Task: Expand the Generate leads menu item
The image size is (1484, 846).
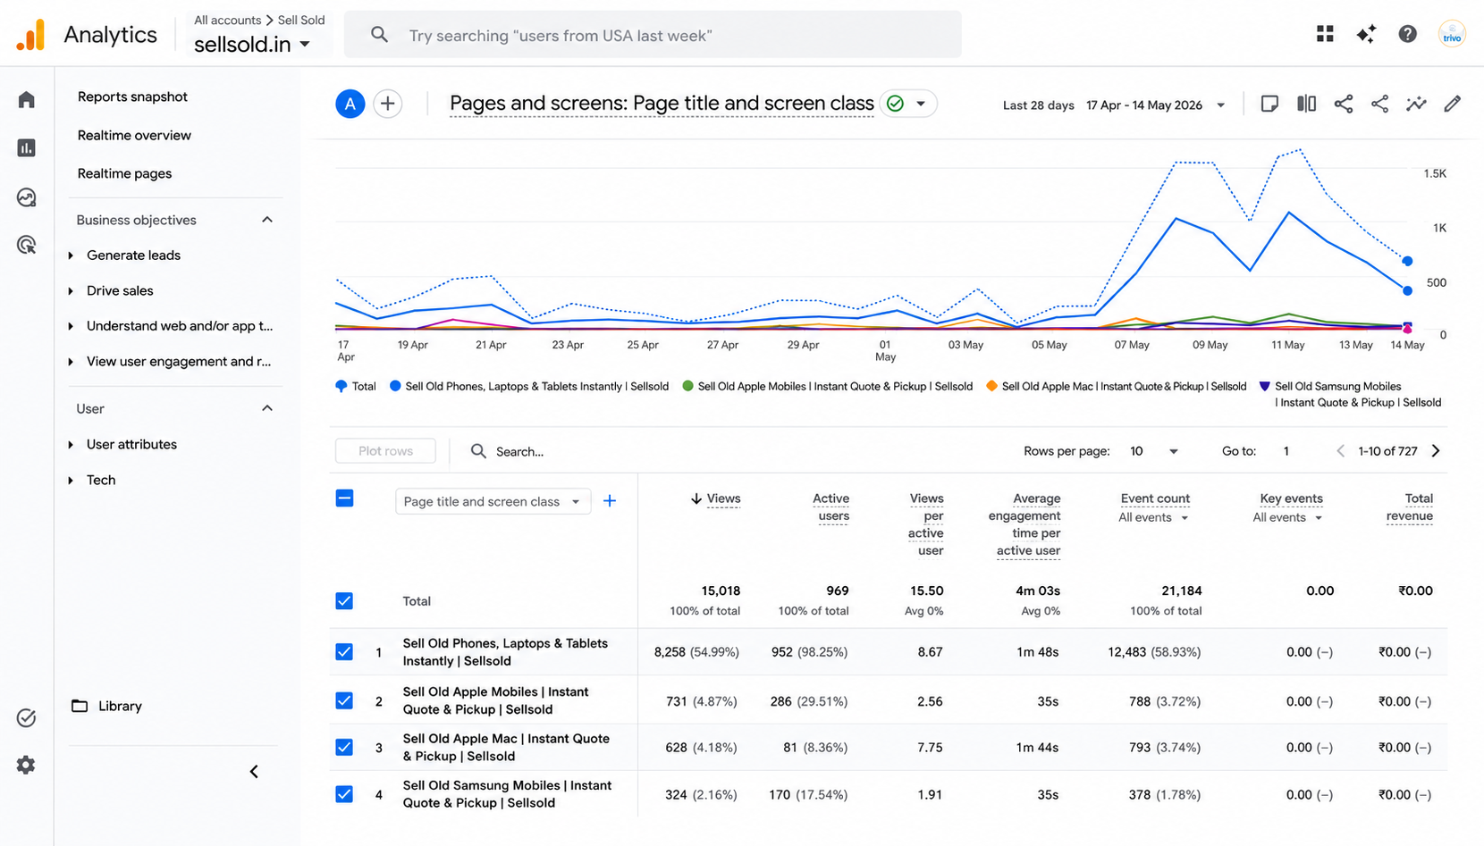Action: (133, 255)
